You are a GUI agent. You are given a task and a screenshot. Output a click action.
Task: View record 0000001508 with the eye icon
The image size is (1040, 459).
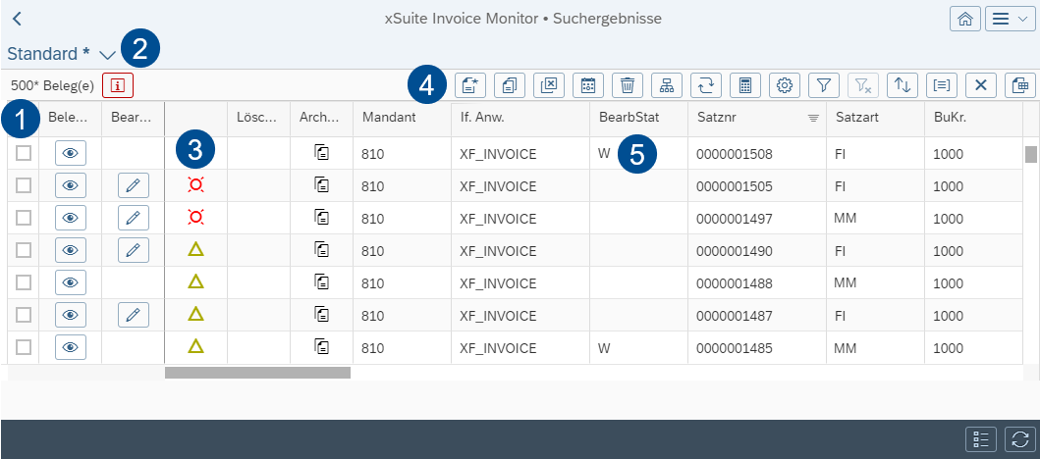[71, 153]
